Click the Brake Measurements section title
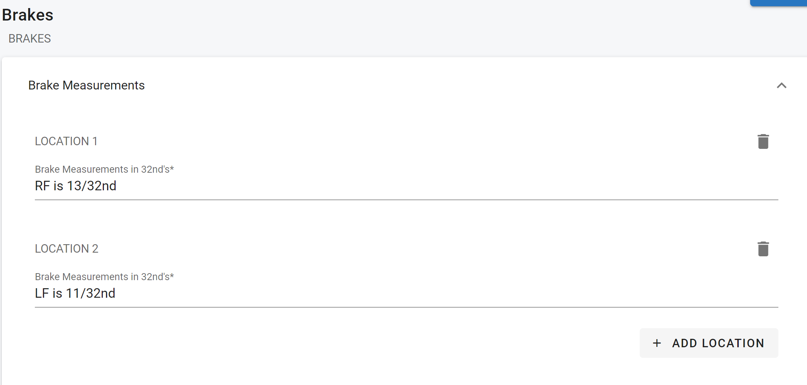 point(86,85)
